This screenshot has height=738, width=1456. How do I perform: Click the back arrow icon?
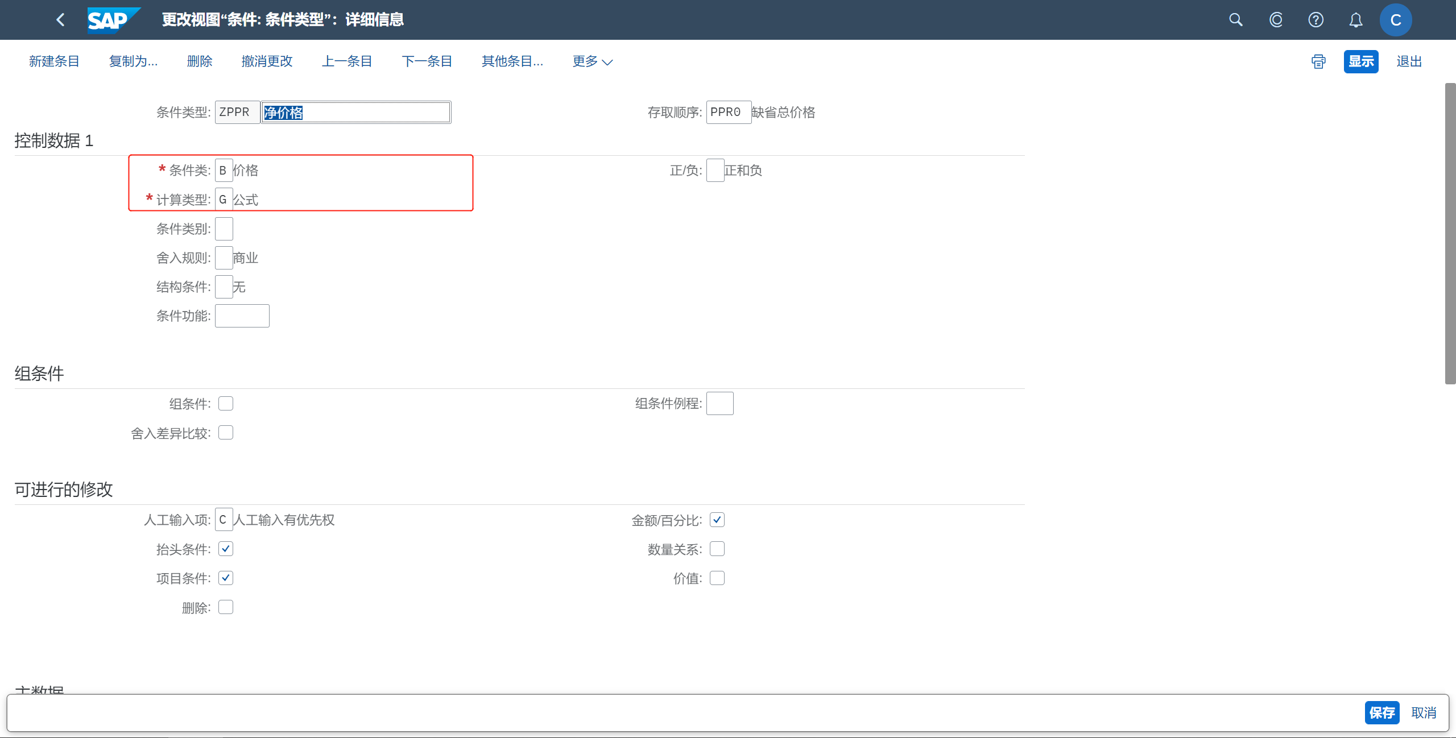click(x=60, y=20)
